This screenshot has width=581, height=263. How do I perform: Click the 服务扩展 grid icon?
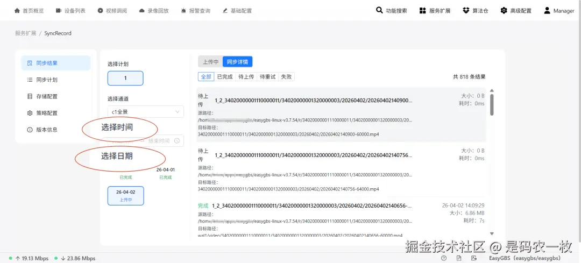point(423,10)
